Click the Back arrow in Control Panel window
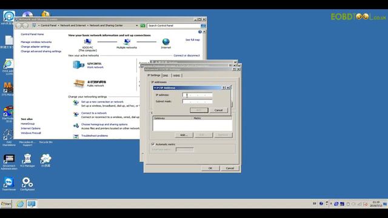 [19, 25]
